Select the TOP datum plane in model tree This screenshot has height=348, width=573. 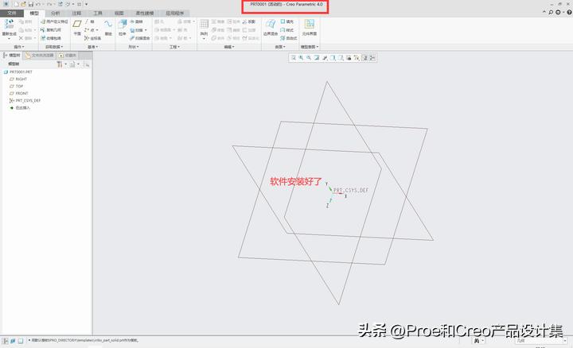(17, 86)
